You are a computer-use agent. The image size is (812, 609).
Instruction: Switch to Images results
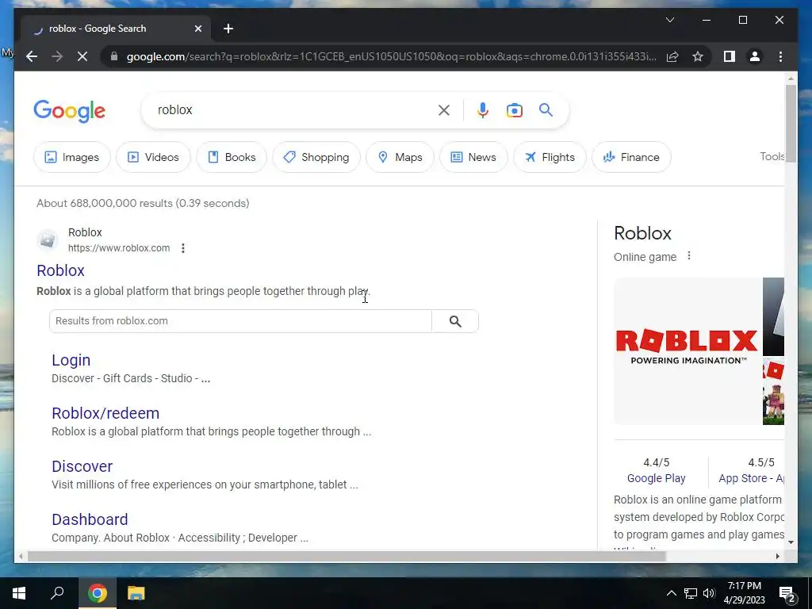pos(72,157)
